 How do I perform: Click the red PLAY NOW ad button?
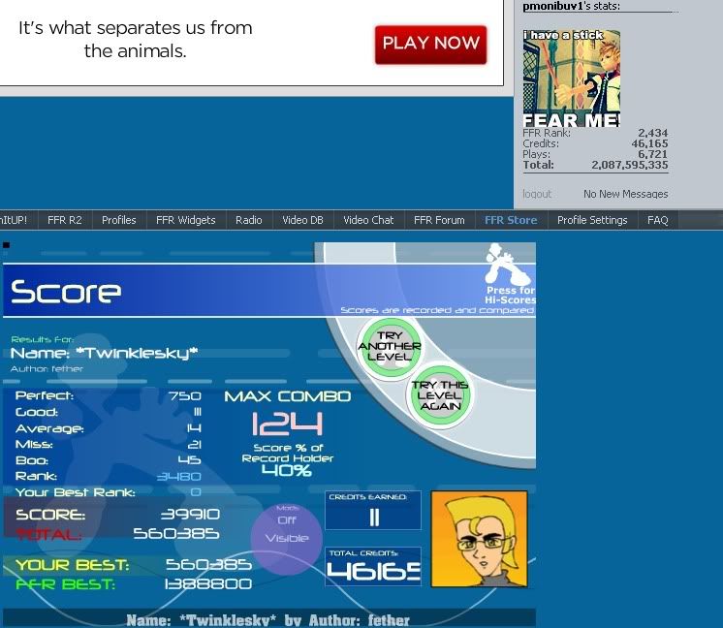coord(430,44)
